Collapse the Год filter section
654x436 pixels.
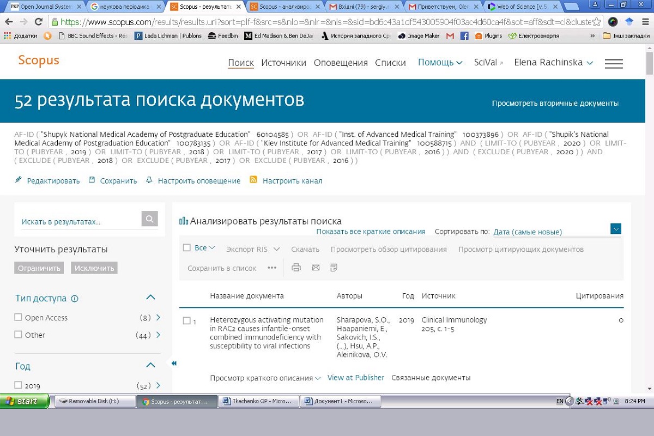(x=151, y=366)
